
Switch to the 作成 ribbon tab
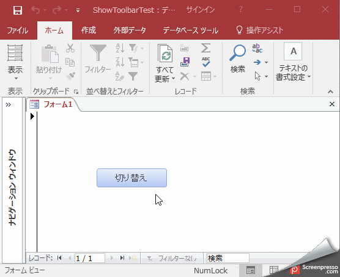tap(89, 31)
